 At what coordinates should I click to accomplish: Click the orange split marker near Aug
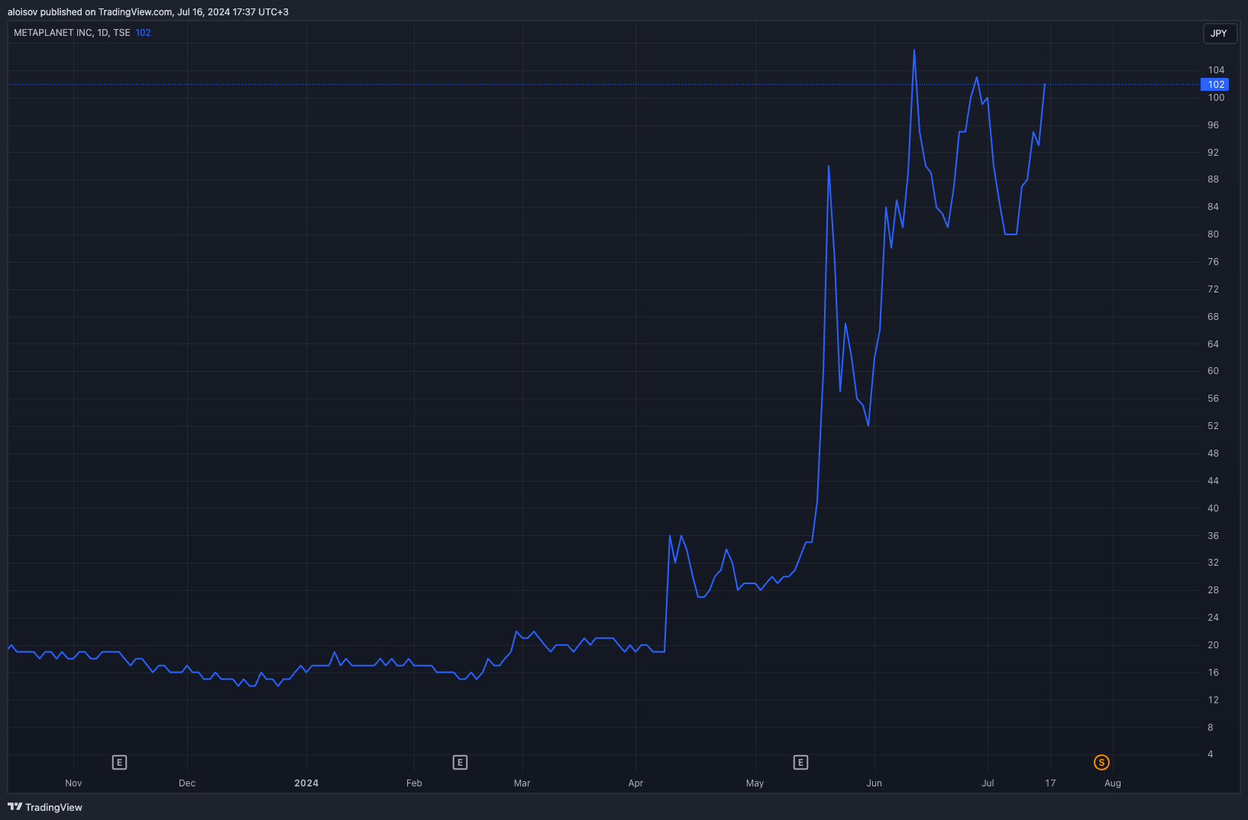point(1101,762)
